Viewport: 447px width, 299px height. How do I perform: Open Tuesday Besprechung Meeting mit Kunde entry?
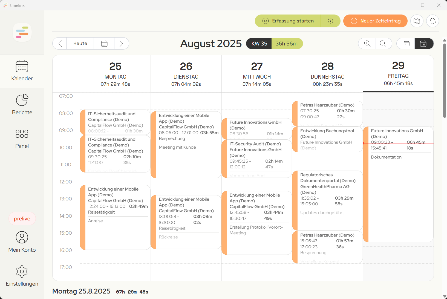pos(186,145)
